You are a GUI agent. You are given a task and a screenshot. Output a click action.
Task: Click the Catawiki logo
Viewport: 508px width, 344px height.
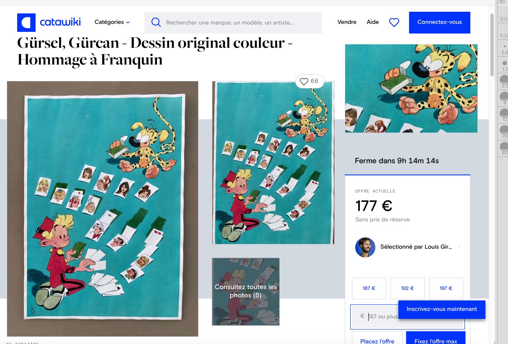(x=49, y=22)
